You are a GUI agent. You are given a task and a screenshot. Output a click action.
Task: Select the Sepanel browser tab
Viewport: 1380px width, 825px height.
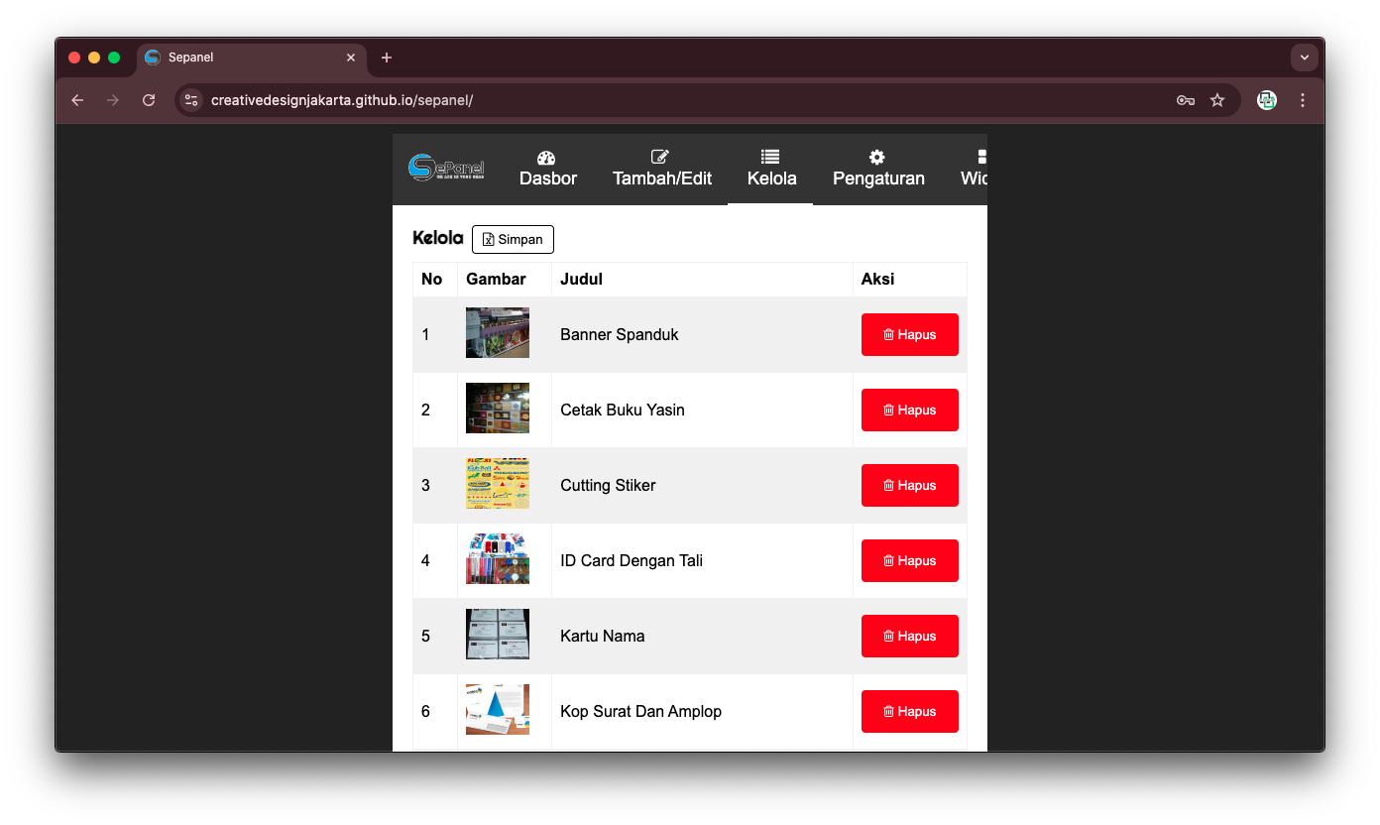point(251,58)
